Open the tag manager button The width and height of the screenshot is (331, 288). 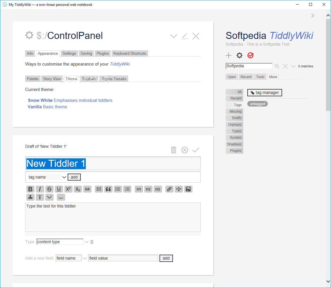(x=265, y=92)
